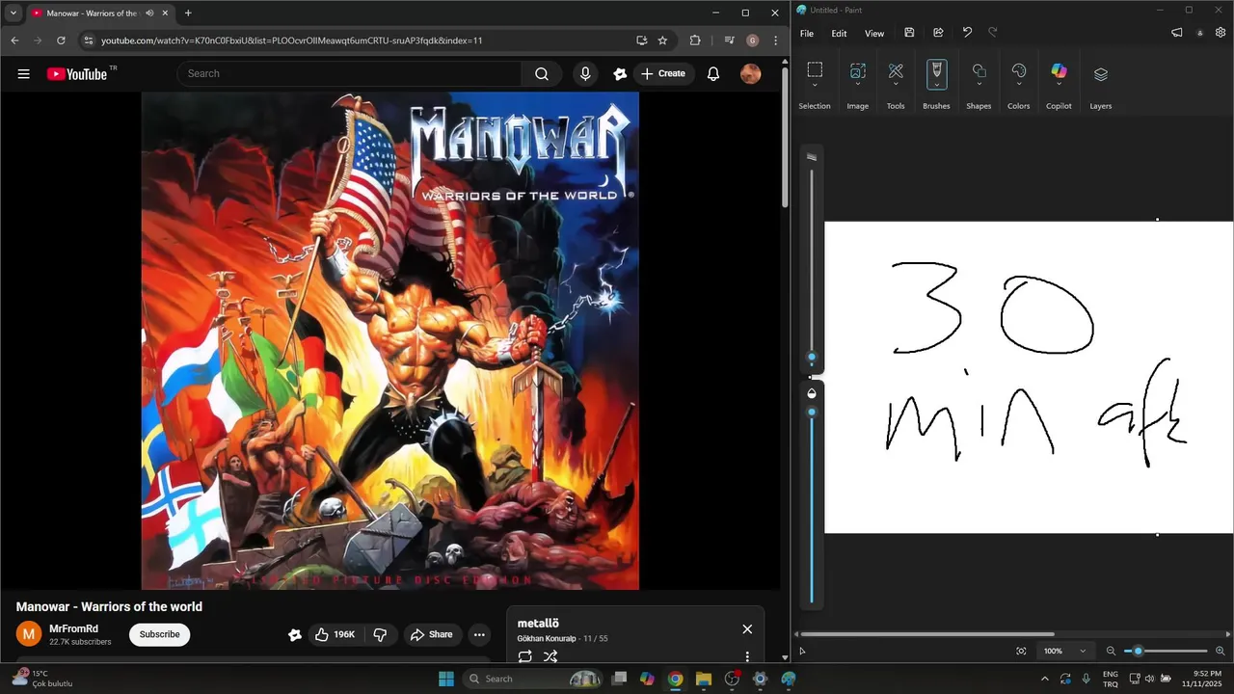The width and height of the screenshot is (1234, 694).
Task: Expand the Brushes dropdown arrow in Paint
Action: click(x=936, y=85)
